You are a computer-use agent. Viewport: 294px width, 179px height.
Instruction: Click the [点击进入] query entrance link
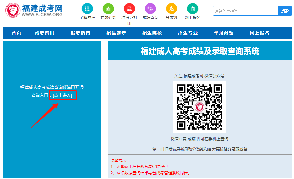(63, 95)
